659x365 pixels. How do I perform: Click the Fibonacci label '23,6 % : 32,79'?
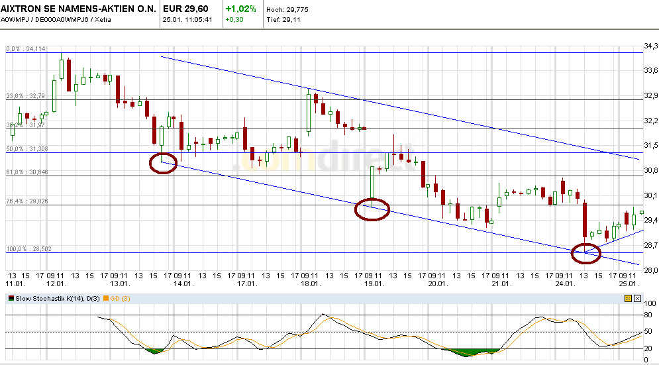tap(25, 96)
